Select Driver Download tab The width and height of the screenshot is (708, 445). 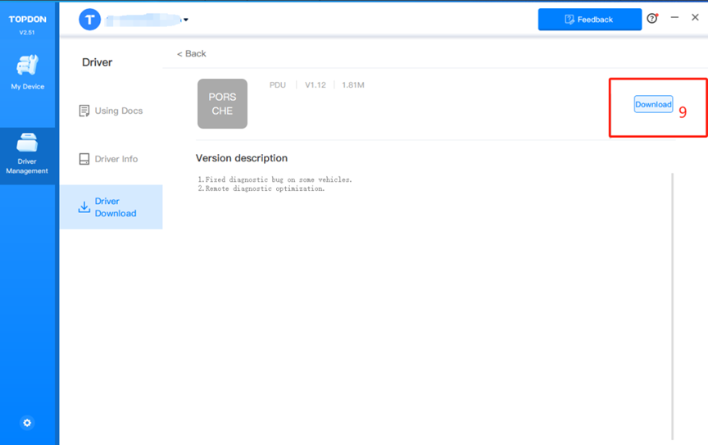[111, 207]
